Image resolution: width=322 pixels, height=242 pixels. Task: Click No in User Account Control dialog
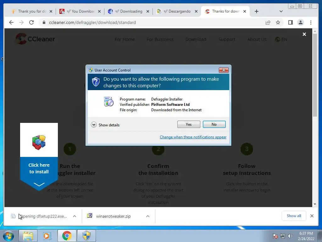214,124
